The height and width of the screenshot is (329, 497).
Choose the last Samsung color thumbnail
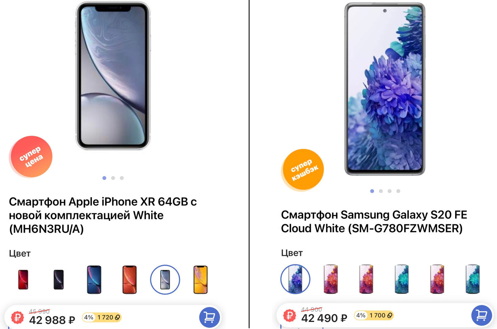pos(472,279)
